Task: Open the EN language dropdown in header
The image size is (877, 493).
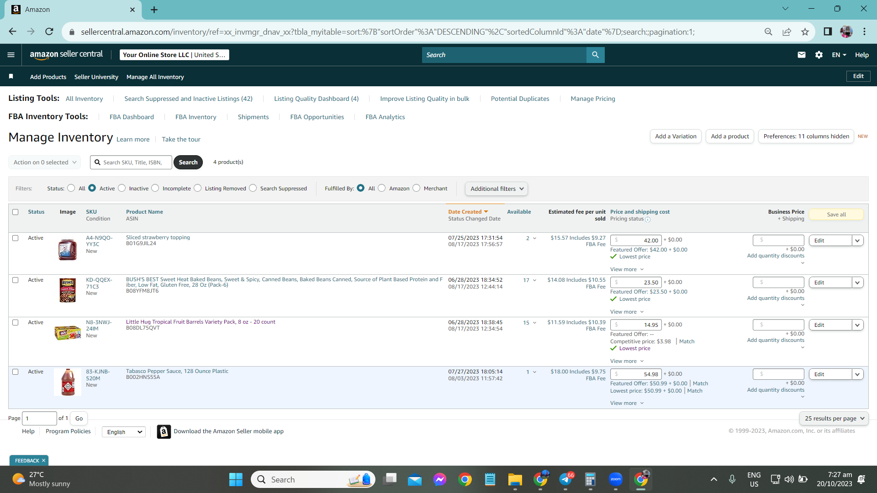Action: [x=839, y=55]
